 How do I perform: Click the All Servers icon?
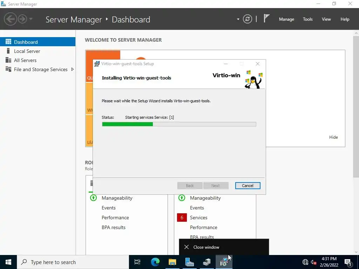[8, 60]
